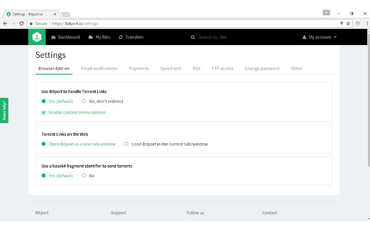Click the browser back arrow
This screenshot has width=370, height=231.
pos(5,24)
